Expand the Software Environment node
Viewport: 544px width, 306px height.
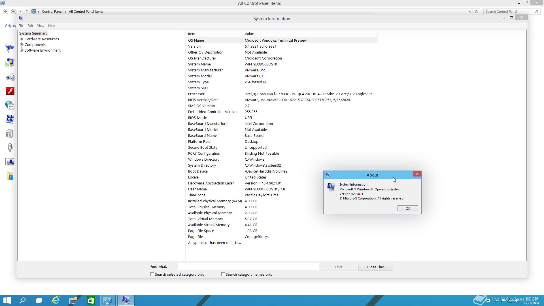[x=22, y=50]
